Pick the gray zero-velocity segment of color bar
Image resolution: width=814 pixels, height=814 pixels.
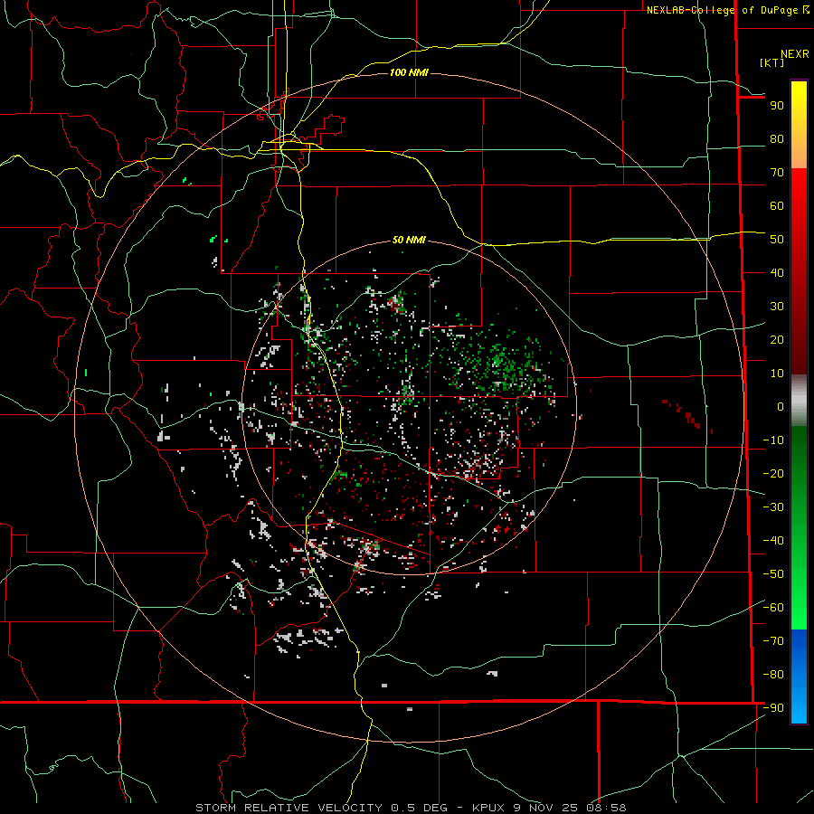799,401
